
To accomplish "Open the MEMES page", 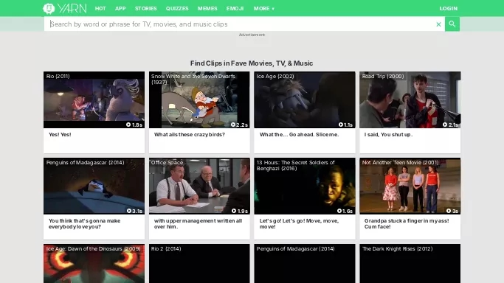I will (207, 9).
